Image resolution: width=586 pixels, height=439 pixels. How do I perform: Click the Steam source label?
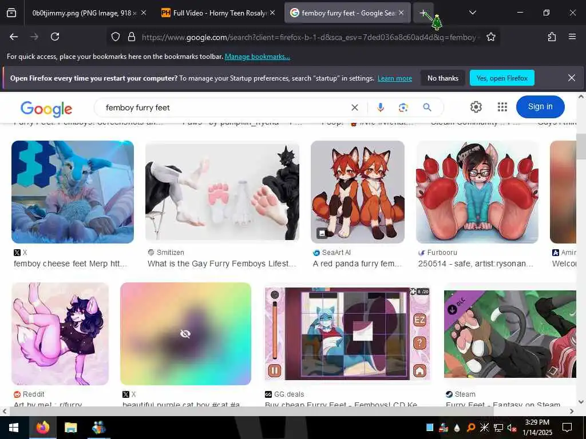pos(465,394)
